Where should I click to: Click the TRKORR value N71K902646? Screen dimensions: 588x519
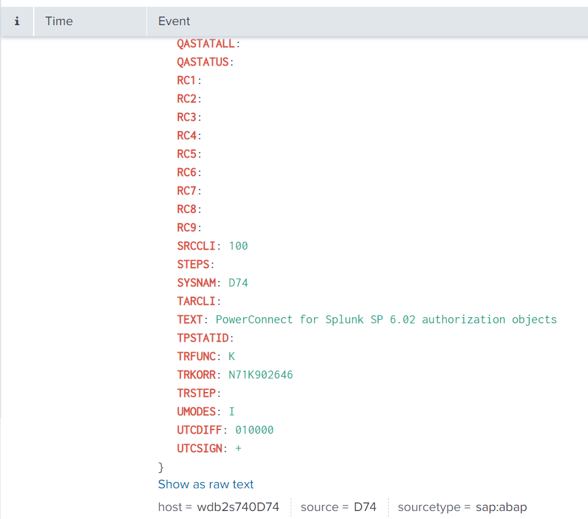(261, 375)
